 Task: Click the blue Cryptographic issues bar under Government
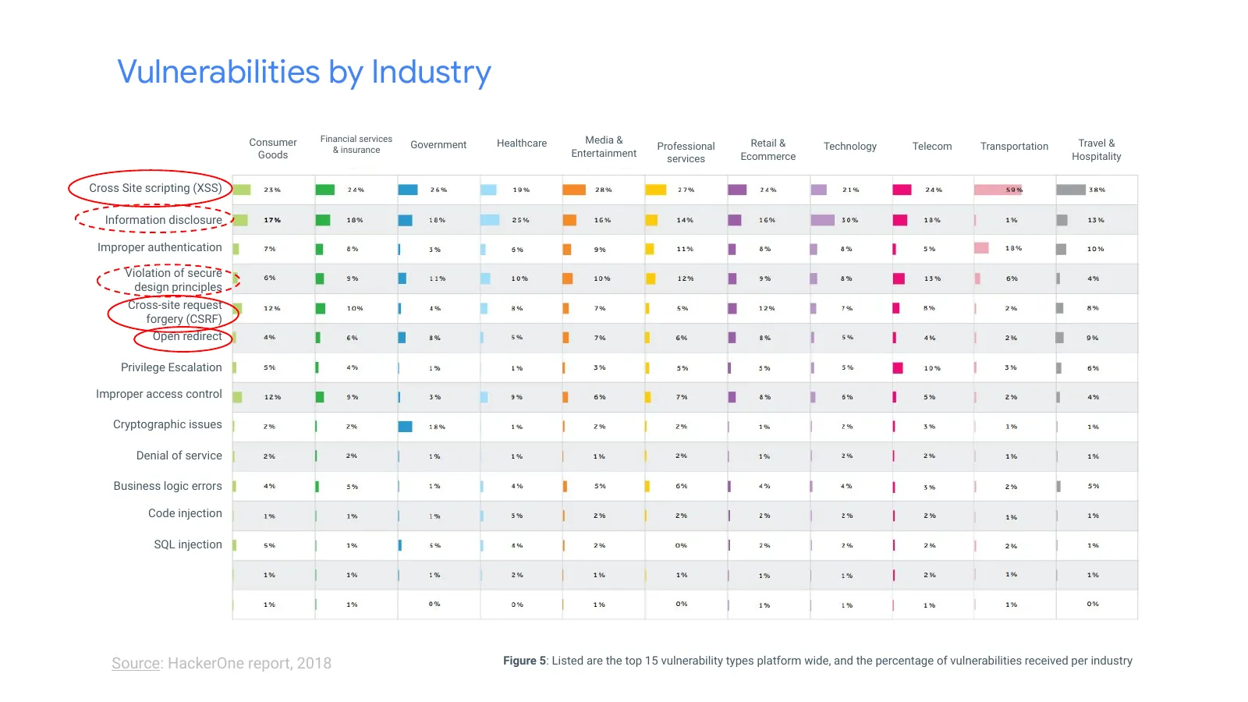(x=406, y=427)
